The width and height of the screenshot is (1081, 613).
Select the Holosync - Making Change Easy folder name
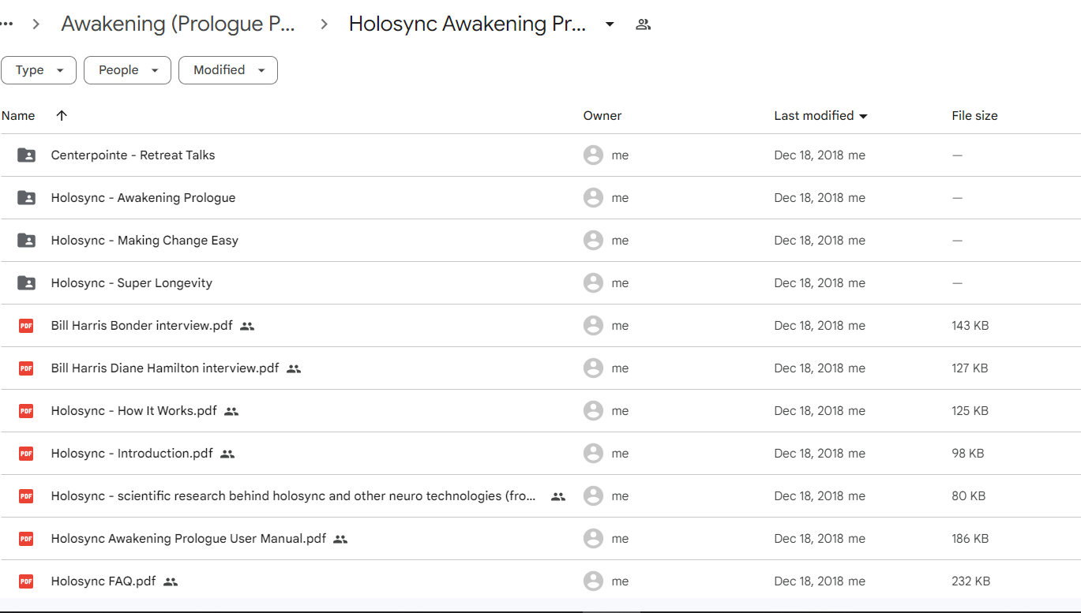point(145,241)
